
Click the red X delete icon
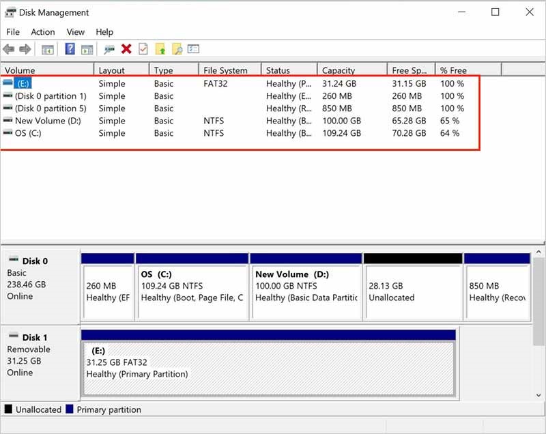click(x=126, y=48)
